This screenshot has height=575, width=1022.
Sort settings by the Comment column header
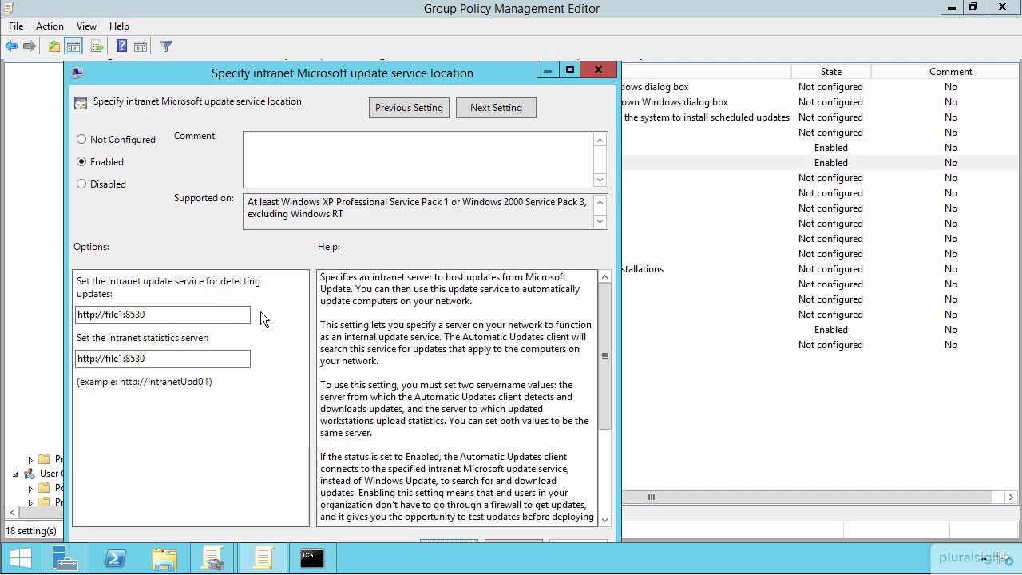tap(950, 72)
